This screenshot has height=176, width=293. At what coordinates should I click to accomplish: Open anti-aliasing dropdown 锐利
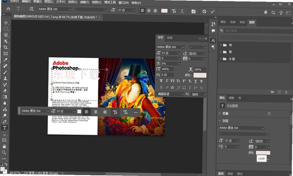point(198,94)
